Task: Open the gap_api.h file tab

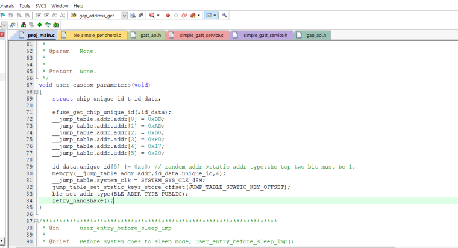Action: click(x=315, y=36)
